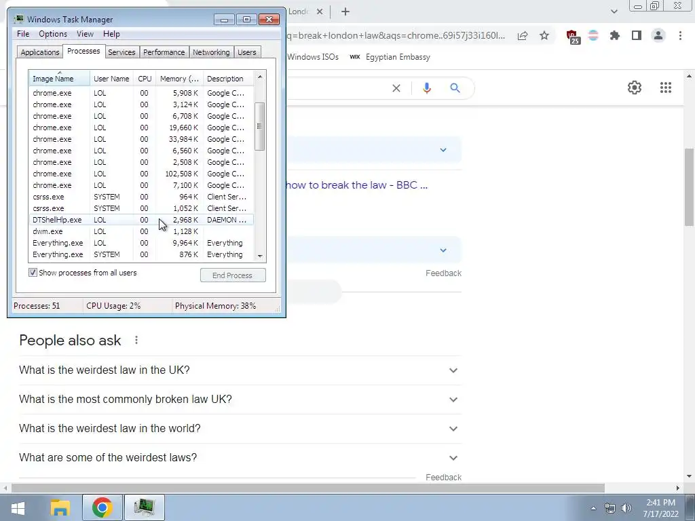Click the Google search magnifier icon
Viewport: 695px width, 521px height.
pos(455,88)
